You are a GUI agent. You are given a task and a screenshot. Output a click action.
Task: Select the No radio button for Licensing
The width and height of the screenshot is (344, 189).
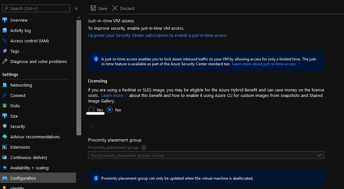110,110
